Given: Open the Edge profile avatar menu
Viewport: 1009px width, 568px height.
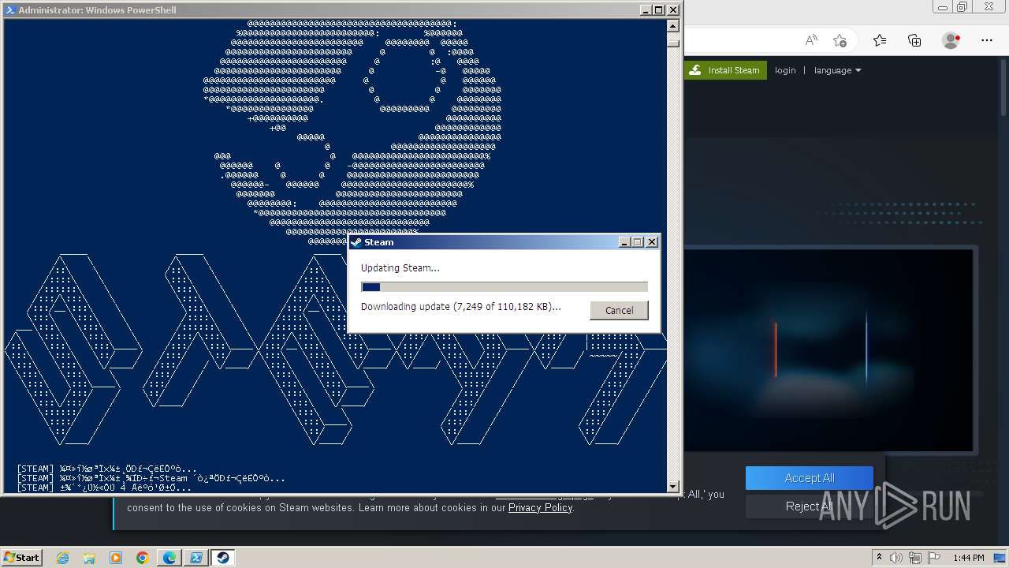Looking at the screenshot, I should [x=951, y=40].
